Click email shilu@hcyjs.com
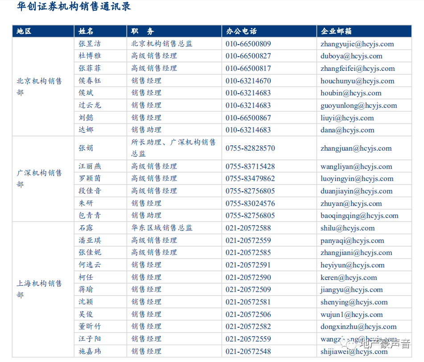 point(348,228)
